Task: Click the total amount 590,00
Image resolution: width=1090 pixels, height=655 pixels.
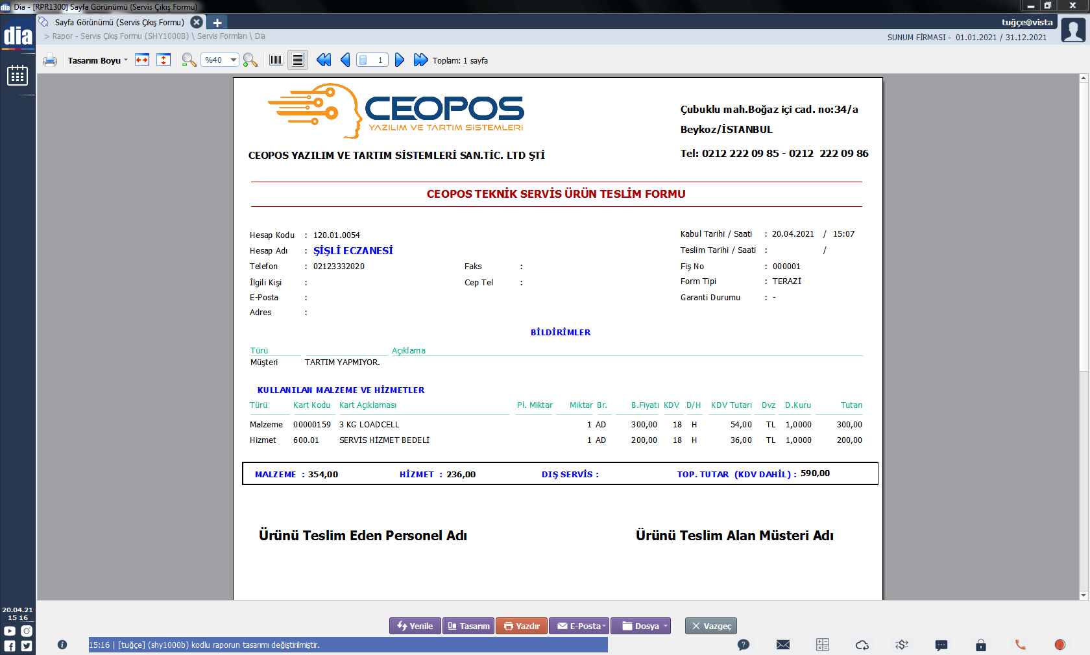Action: coord(815,473)
